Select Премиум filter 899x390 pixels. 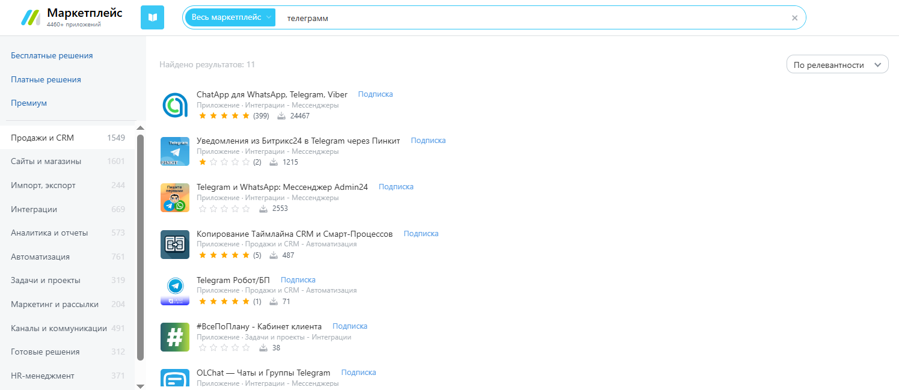click(x=29, y=103)
